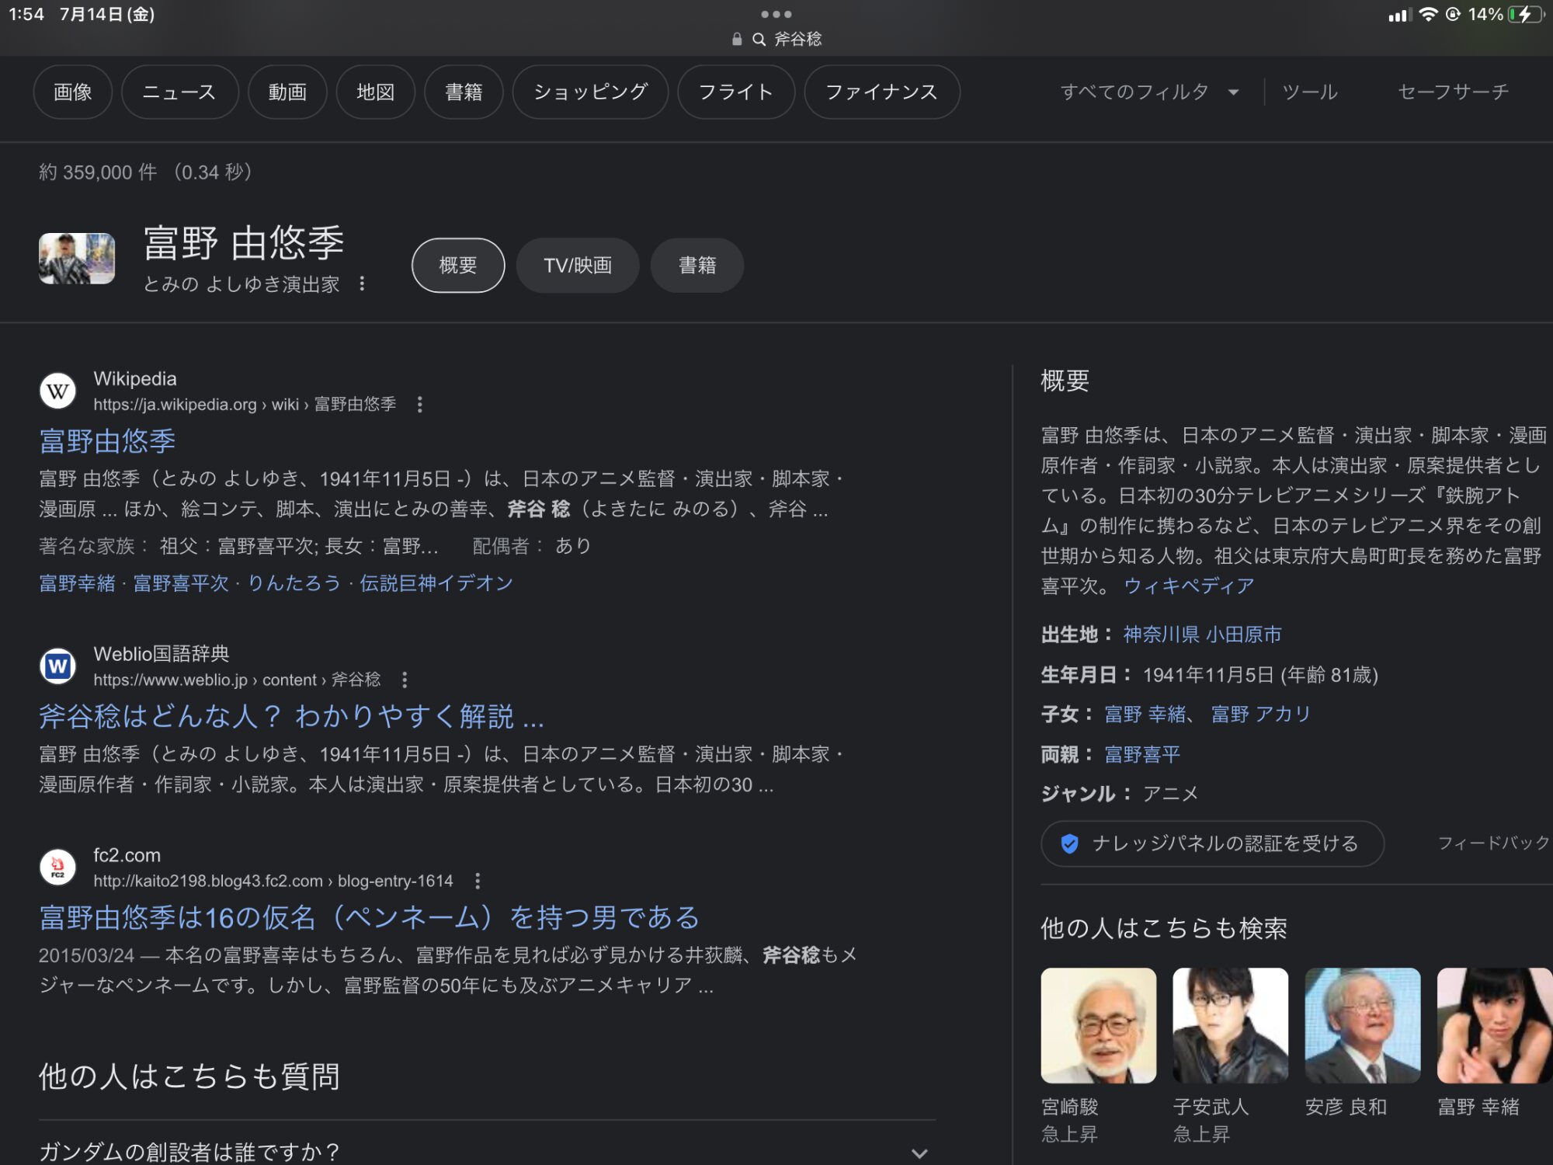Filter results by 書籍 in the top bar

click(x=464, y=92)
